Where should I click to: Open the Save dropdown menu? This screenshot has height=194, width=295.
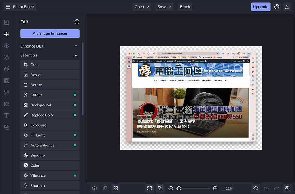pyautogui.click(x=164, y=7)
